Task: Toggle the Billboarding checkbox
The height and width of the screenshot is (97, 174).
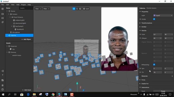Action: coord(154,65)
